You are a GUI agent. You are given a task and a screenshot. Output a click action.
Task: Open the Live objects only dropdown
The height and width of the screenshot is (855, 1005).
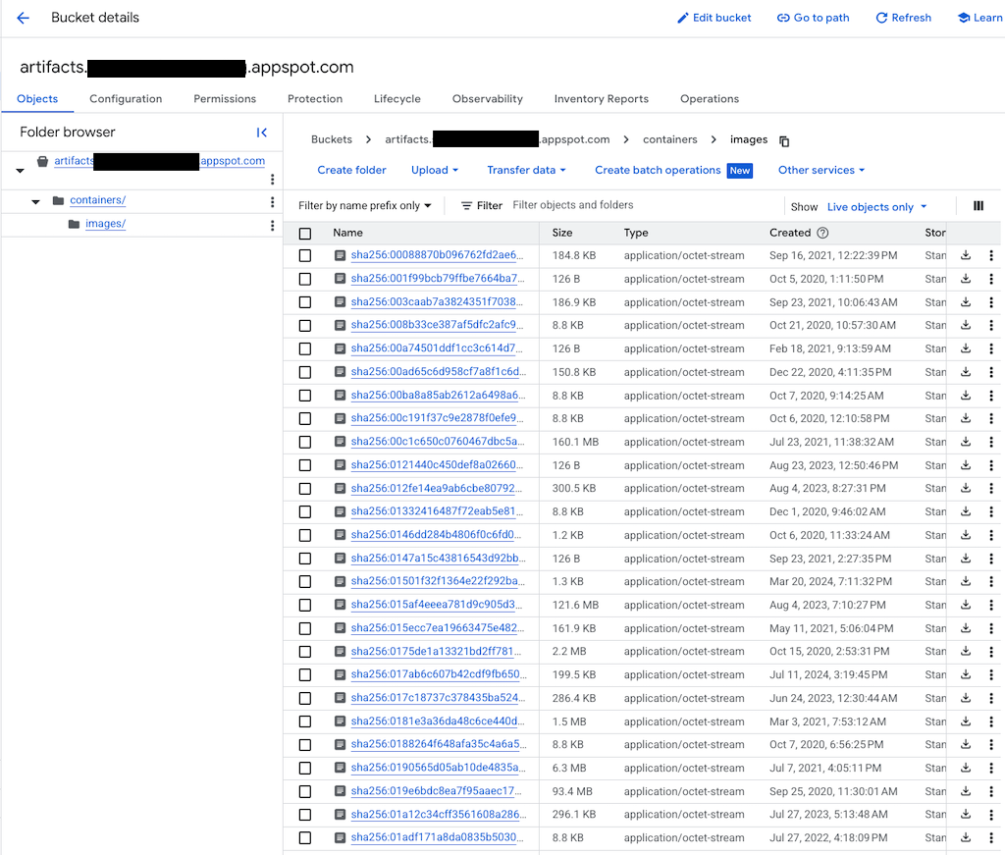876,207
